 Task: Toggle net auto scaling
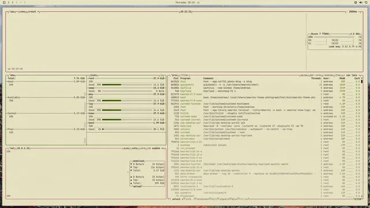135,148
